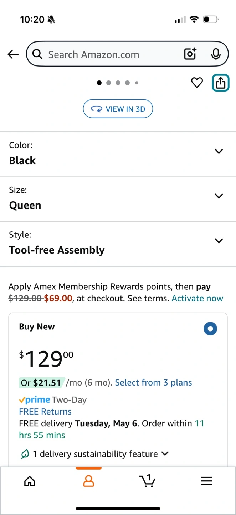Expand the Size Queen dropdown
This screenshot has height=515, width=236.
coord(219,196)
